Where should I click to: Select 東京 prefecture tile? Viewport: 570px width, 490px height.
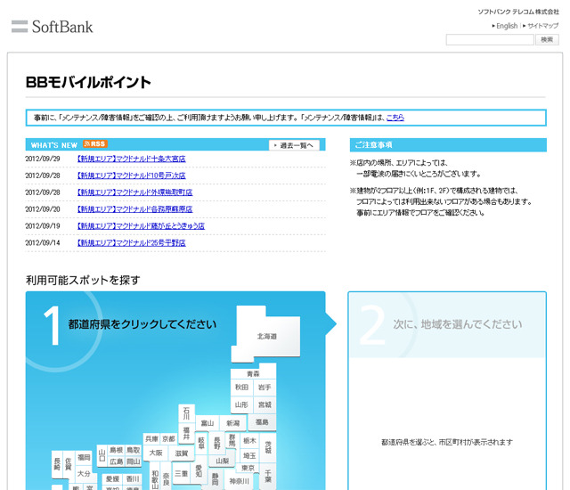(x=248, y=469)
